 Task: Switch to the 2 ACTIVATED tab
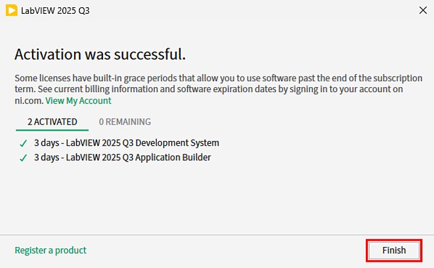[52, 122]
